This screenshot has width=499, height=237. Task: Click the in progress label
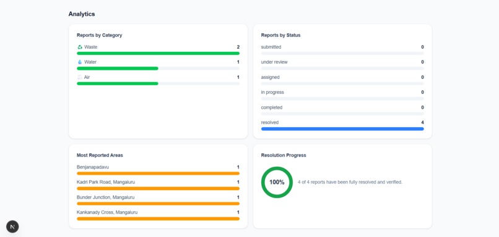tap(272, 92)
